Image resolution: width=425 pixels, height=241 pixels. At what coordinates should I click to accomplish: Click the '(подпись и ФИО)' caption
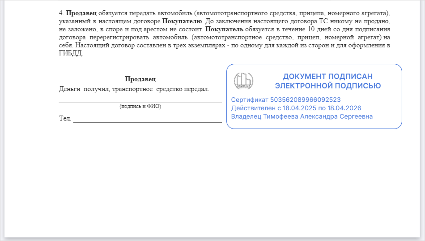tap(140, 106)
